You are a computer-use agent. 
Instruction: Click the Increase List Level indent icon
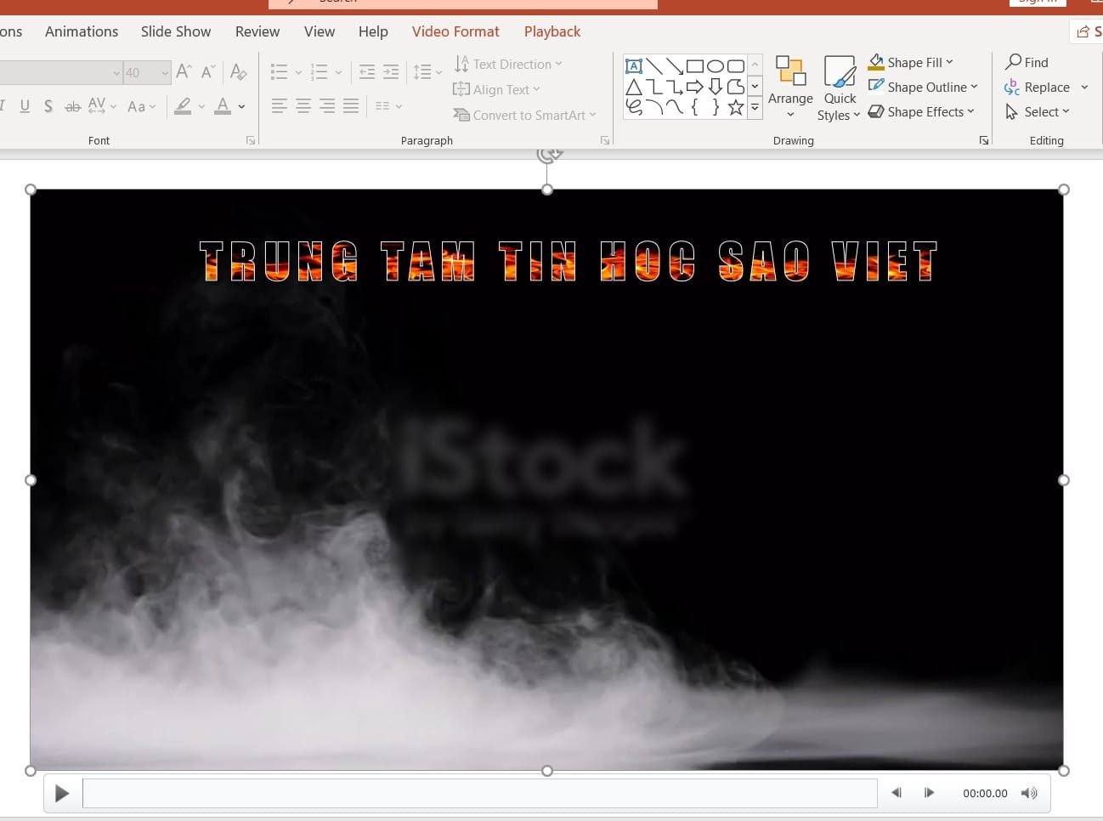click(391, 72)
